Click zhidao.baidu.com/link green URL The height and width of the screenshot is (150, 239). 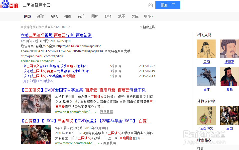tap(39, 61)
